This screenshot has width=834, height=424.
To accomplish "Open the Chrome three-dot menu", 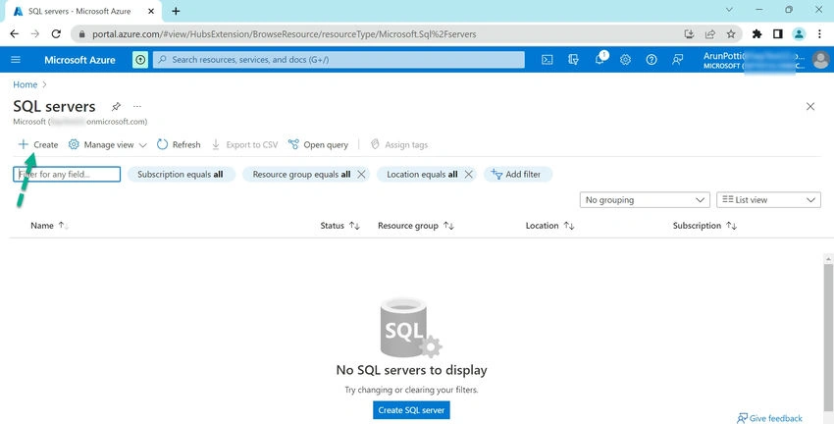I will pos(819,34).
